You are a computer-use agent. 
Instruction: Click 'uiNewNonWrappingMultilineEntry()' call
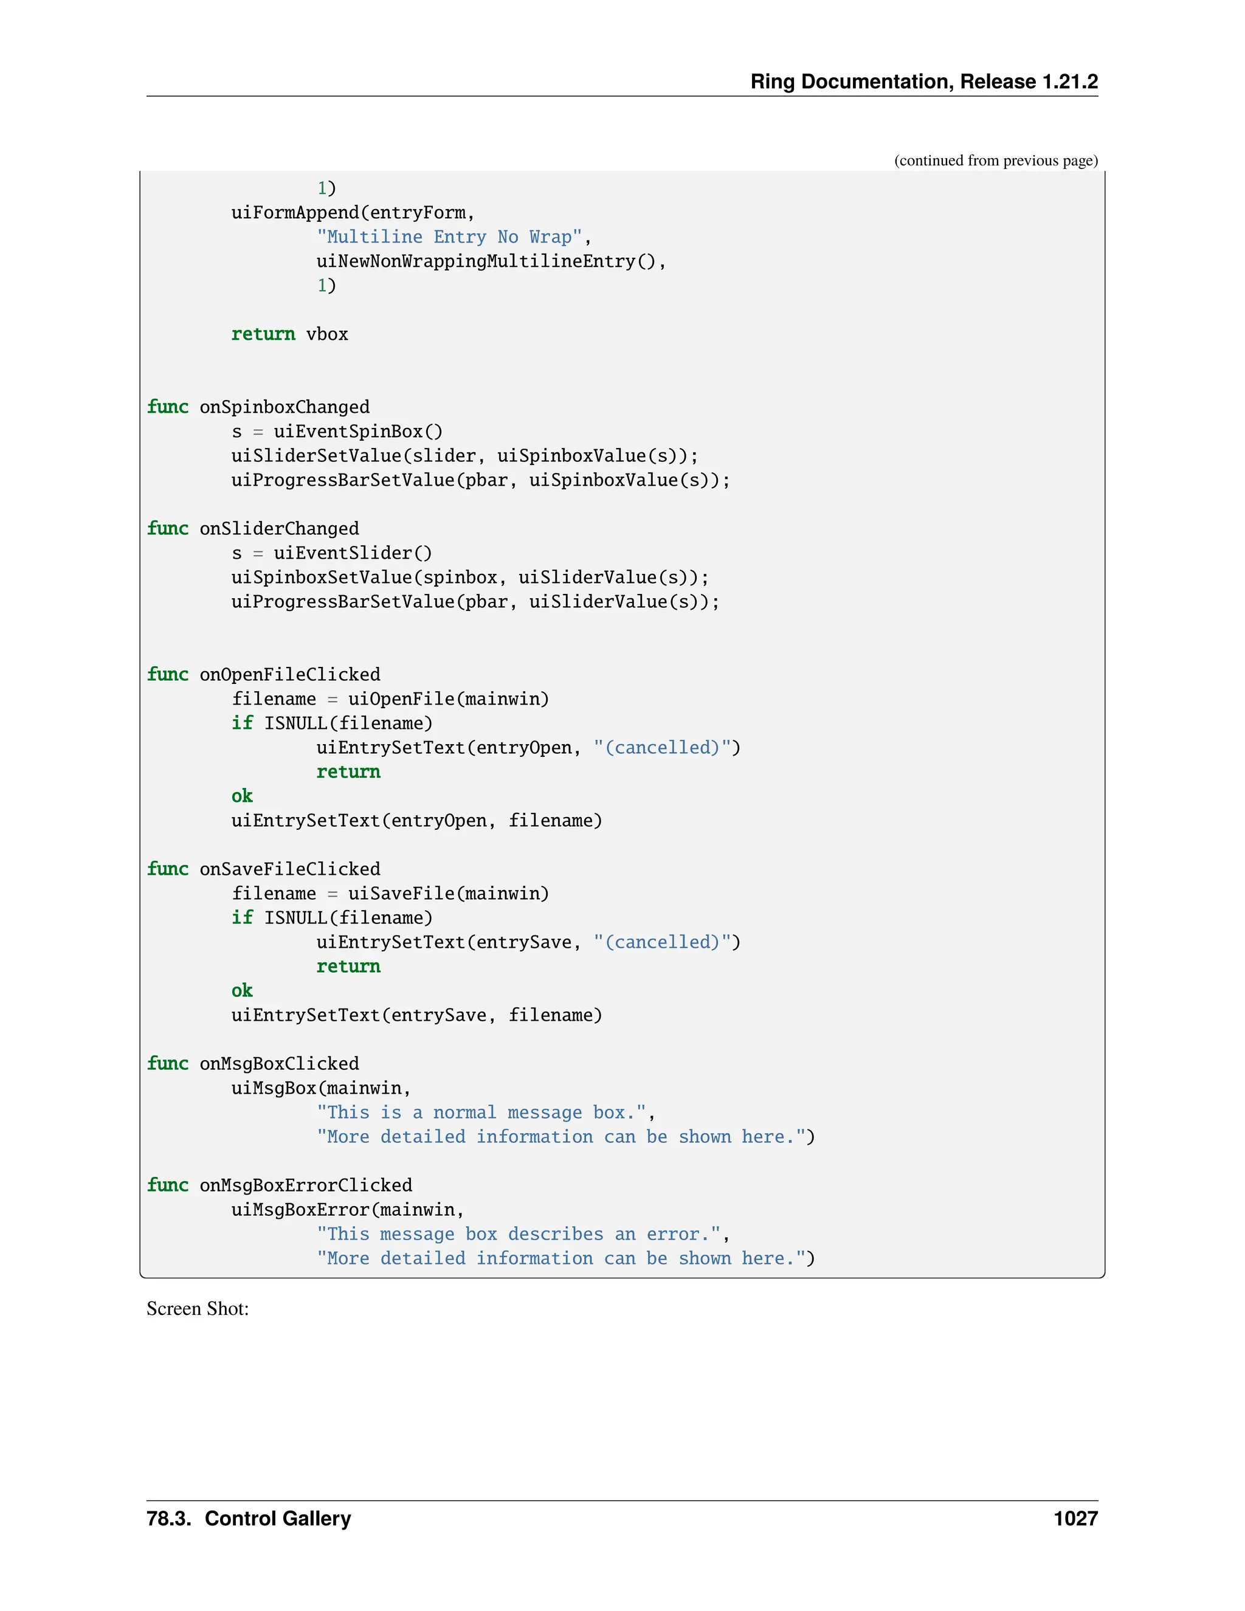491,261
